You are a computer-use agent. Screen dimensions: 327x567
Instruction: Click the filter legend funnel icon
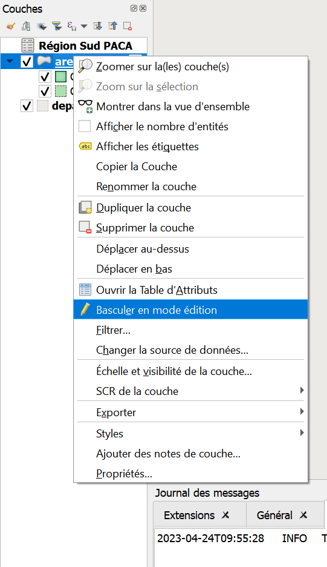57,26
